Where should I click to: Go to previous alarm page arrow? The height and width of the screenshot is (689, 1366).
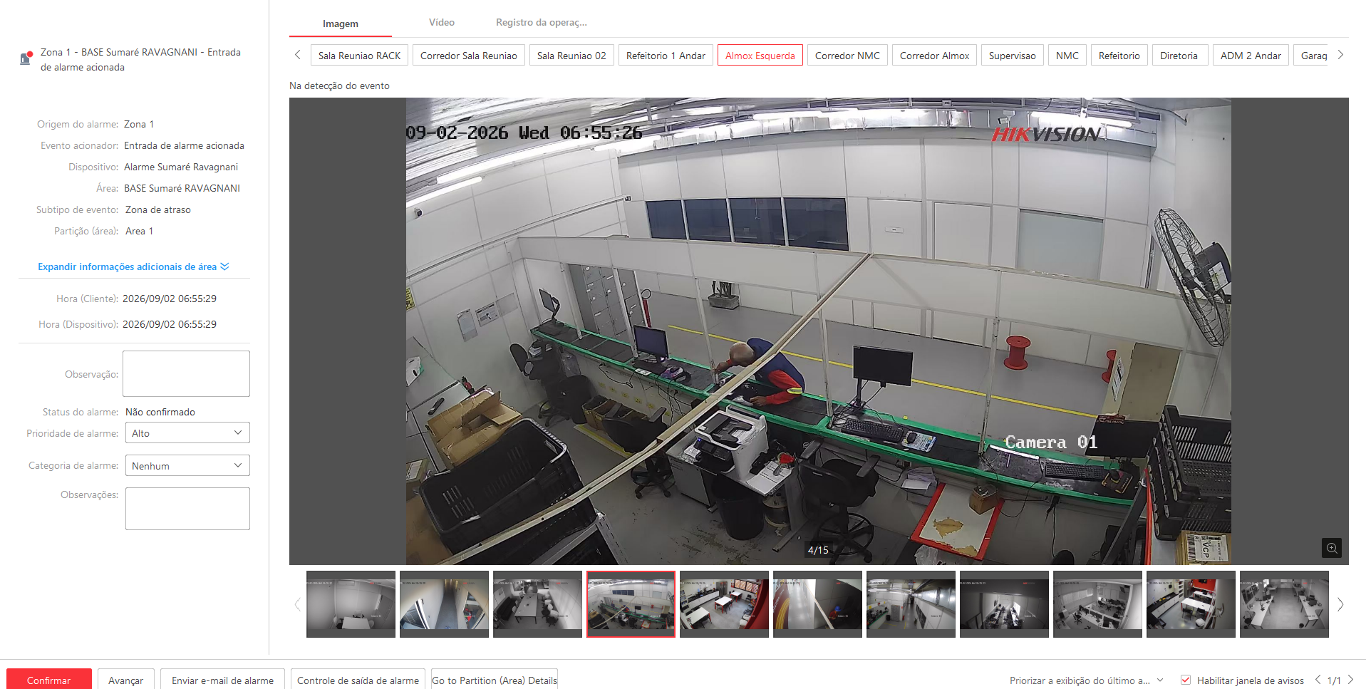(x=1318, y=680)
